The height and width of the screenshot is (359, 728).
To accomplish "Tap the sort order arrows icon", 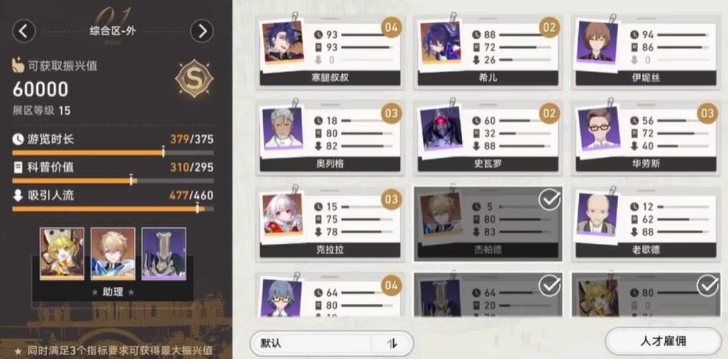I will pyautogui.click(x=393, y=344).
